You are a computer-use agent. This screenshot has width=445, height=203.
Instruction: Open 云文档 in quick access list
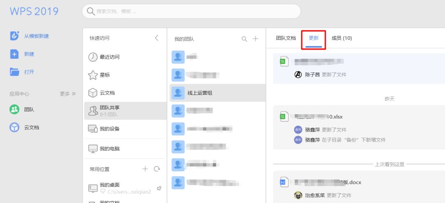124,93
